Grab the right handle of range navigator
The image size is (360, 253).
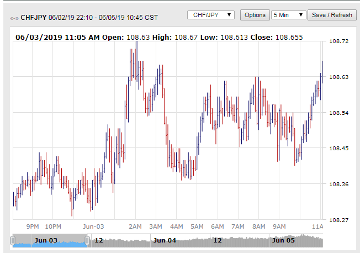click(87, 241)
